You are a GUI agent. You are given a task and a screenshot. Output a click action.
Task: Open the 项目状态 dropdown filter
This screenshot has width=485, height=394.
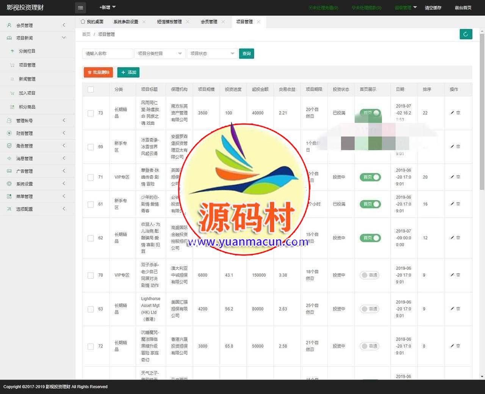coord(212,53)
